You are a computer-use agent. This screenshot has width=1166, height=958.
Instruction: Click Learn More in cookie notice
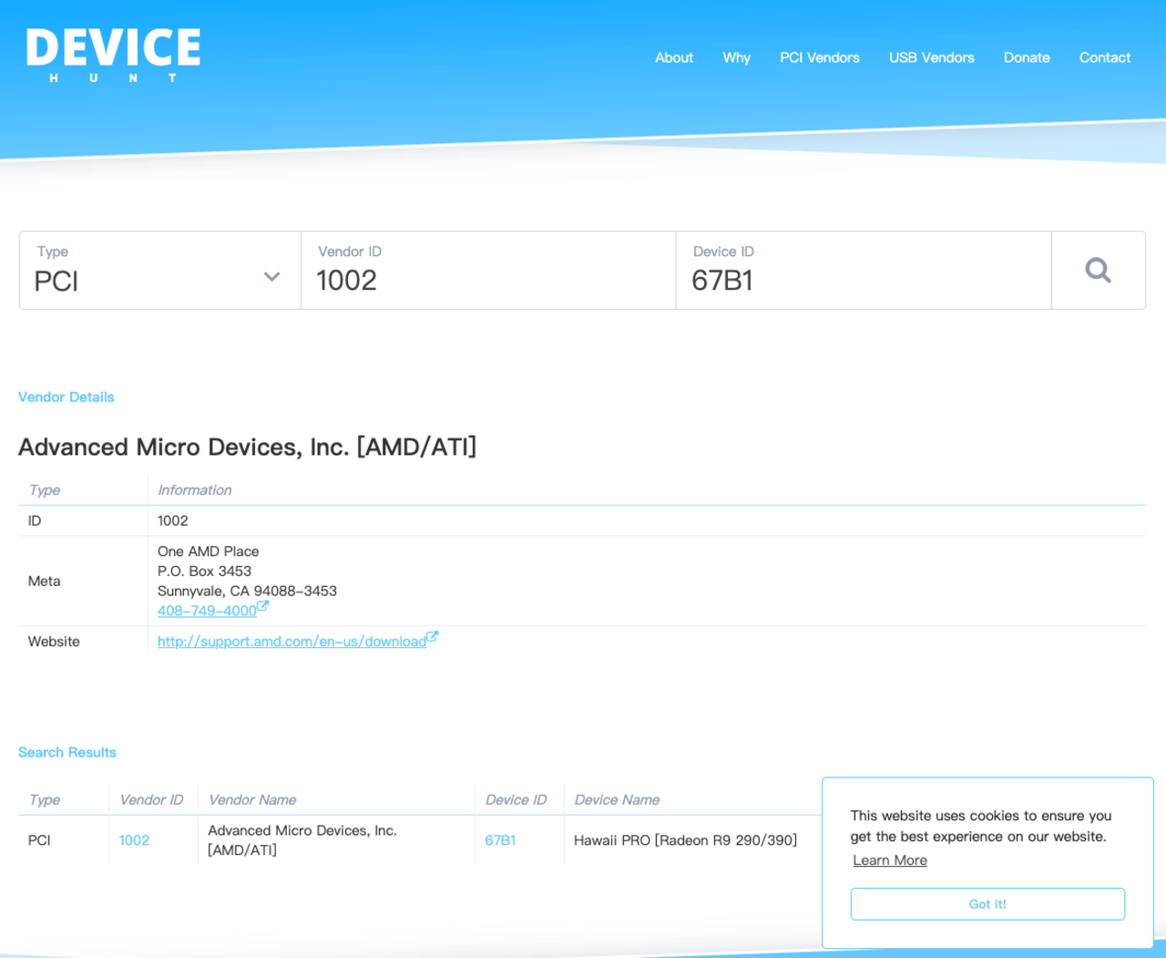coord(890,860)
